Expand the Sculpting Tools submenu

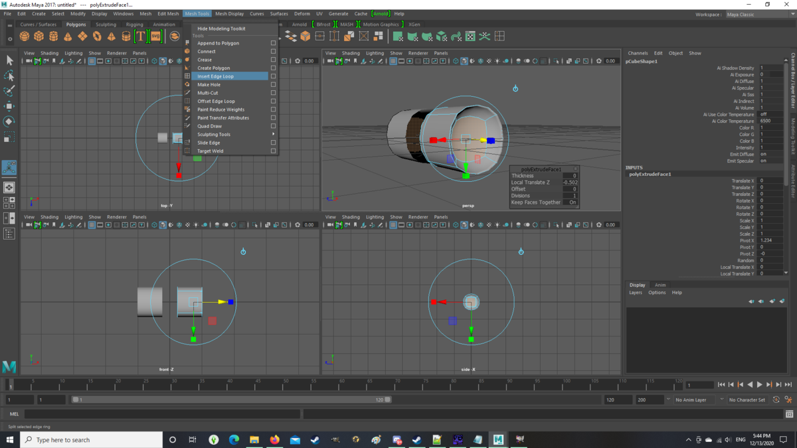[x=230, y=134]
